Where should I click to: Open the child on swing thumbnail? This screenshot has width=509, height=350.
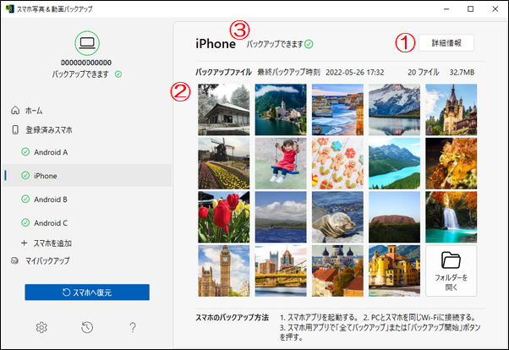[281, 163]
